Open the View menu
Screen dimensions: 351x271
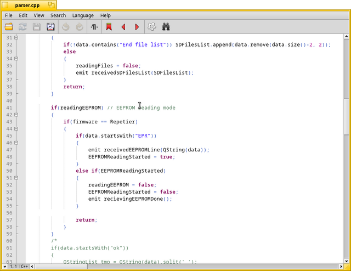[39, 15]
